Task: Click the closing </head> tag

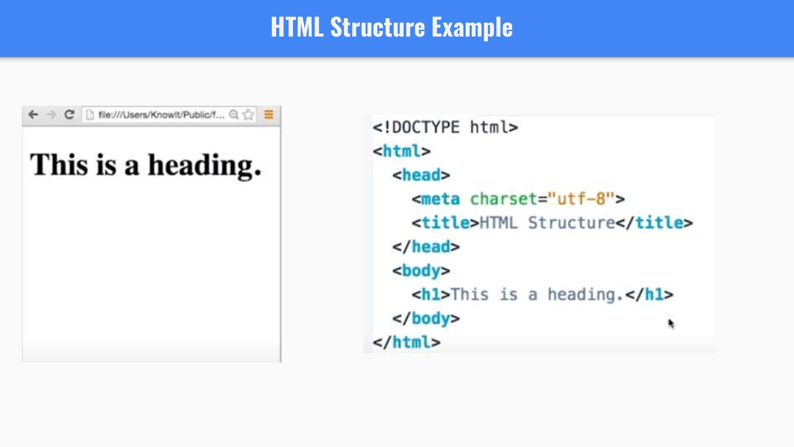Action: pyautogui.click(x=426, y=247)
